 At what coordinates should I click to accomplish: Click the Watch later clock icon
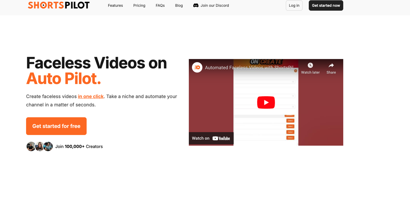pos(310,65)
